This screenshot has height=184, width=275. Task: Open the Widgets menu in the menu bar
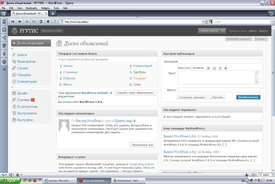click(46, 8)
